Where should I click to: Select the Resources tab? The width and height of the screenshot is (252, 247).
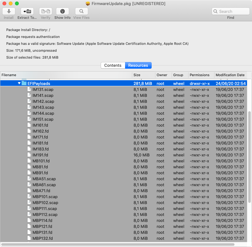coord(138,66)
